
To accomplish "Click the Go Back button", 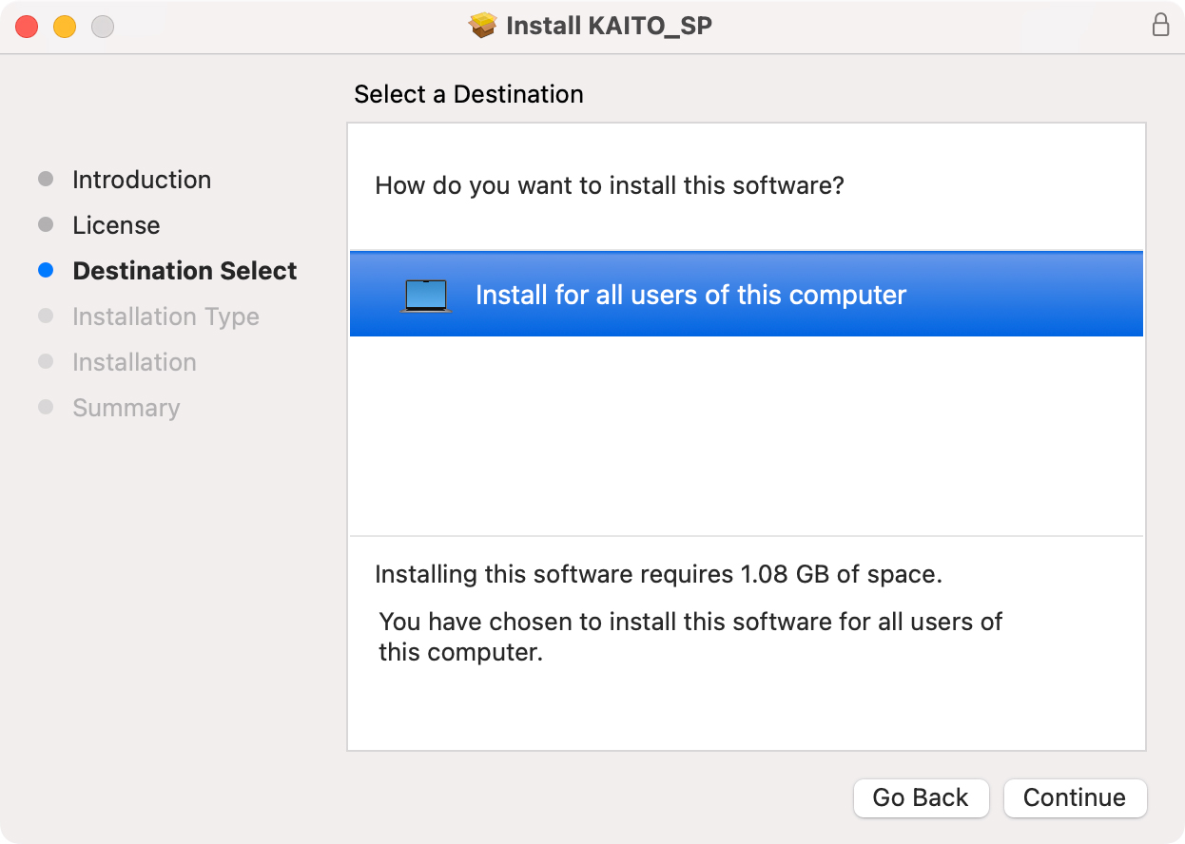I will tap(921, 797).
